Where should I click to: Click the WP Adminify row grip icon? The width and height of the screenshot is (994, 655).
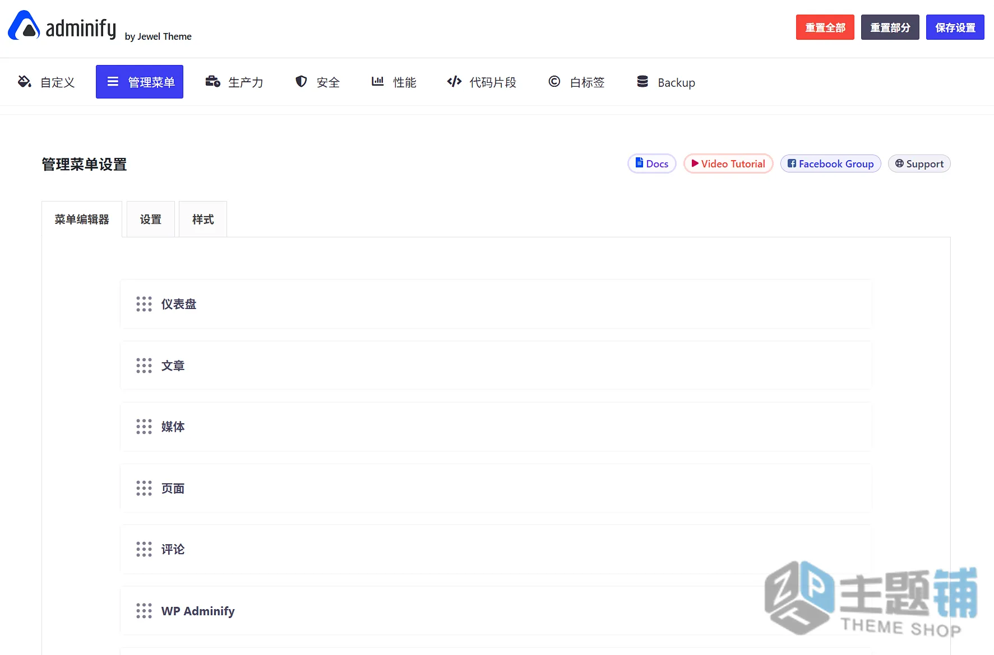(144, 611)
